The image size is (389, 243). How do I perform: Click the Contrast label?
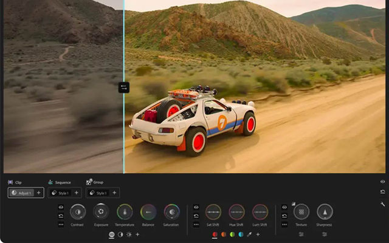[x=77, y=225]
